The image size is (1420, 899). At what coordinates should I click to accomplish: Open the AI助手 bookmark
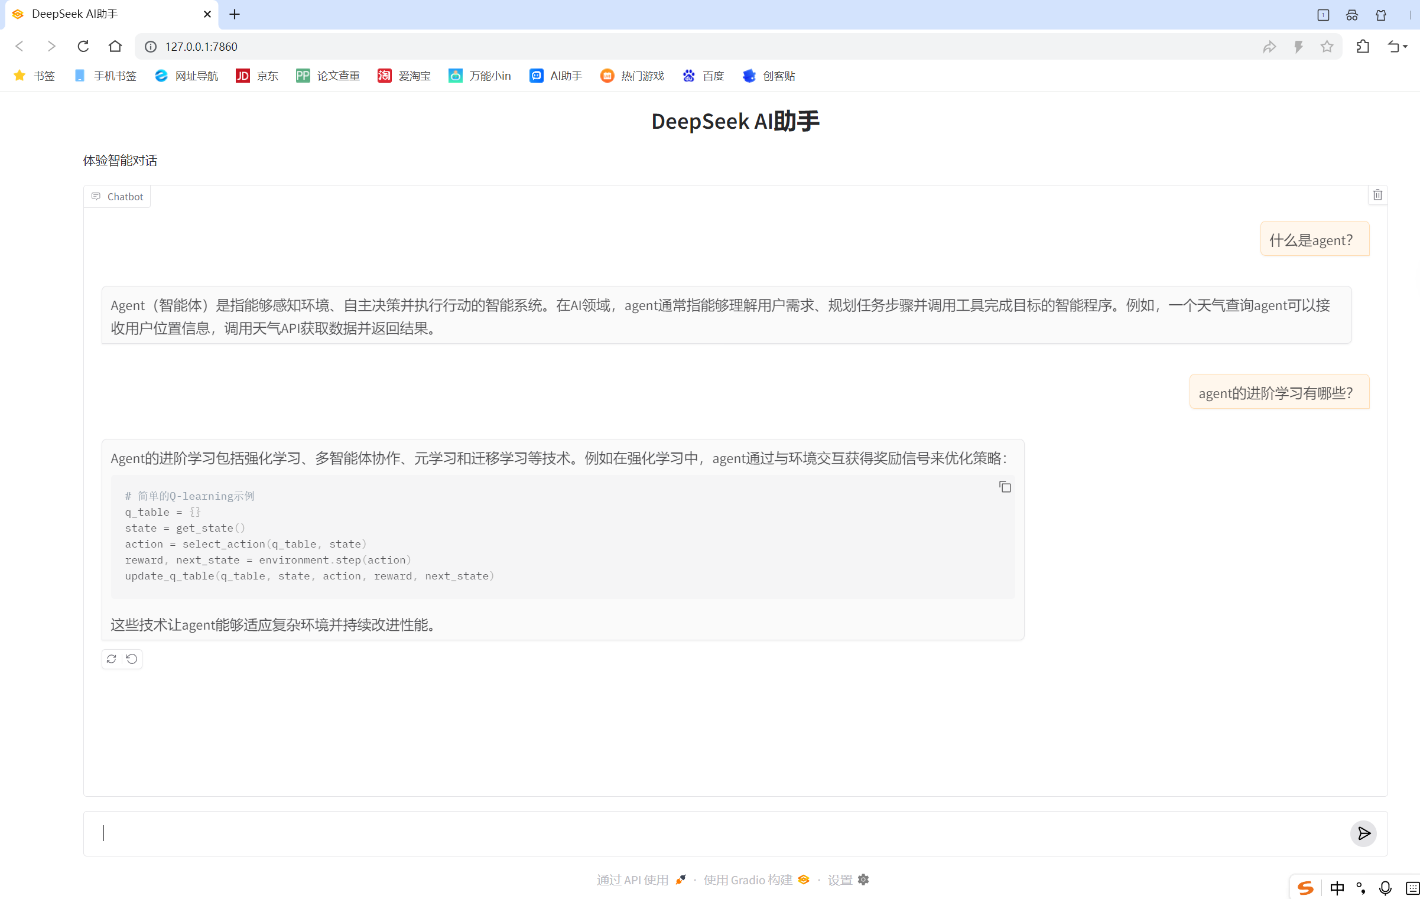click(x=556, y=76)
